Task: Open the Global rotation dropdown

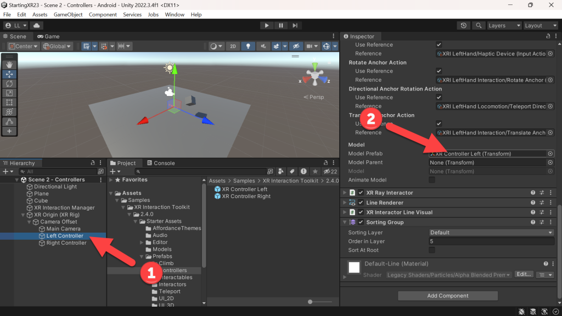Action: pos(57,46)
